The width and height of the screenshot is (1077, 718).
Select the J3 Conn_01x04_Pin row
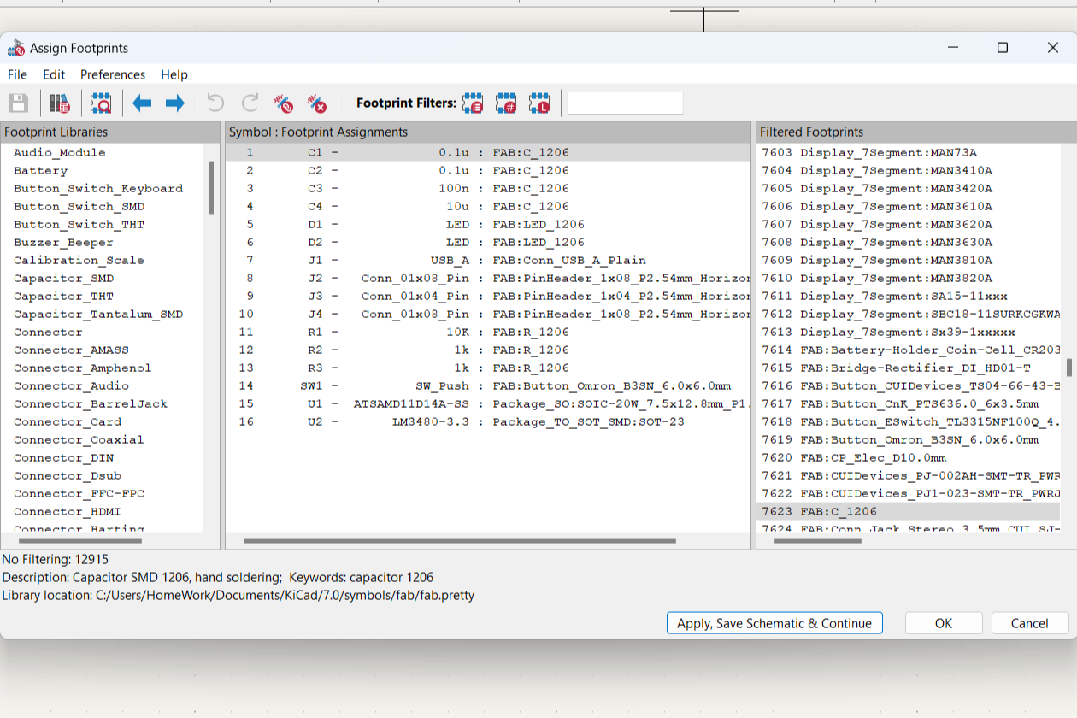pyautogui.click(x=488, y=296)
